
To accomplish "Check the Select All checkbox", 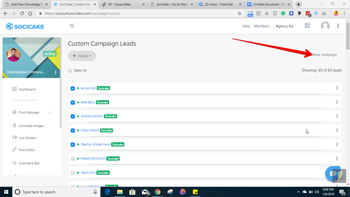I will pyautogui.click(x=70, y=71).
